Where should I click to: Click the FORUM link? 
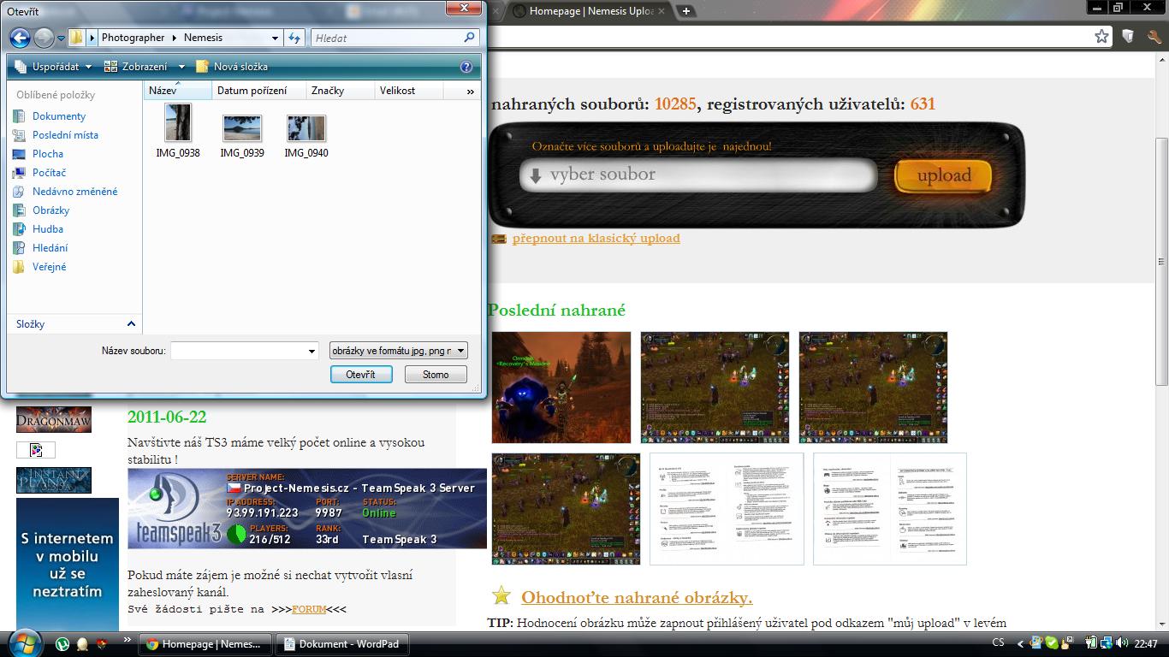(x=309, y=609)
